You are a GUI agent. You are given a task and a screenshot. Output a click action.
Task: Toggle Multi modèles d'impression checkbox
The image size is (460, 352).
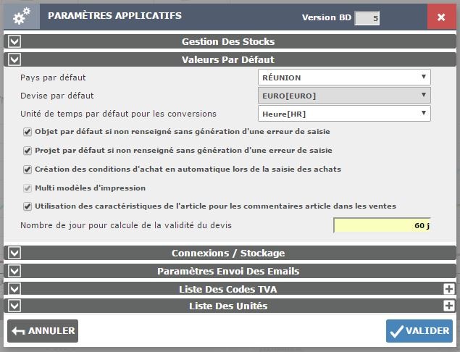coord(28,188)
